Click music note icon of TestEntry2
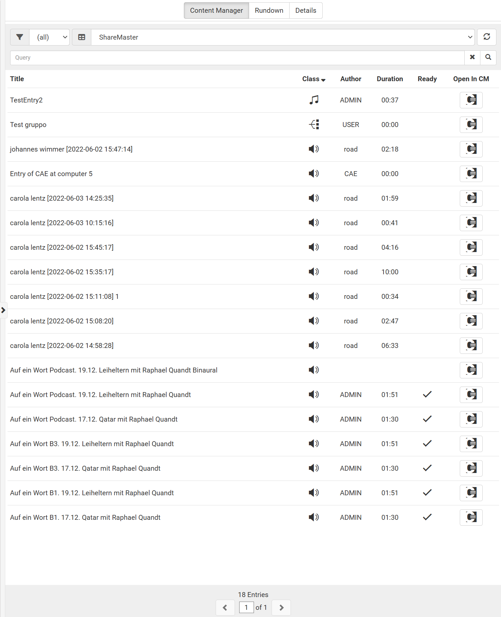Viewport: 501px width, 617px height. click(313, 100)
